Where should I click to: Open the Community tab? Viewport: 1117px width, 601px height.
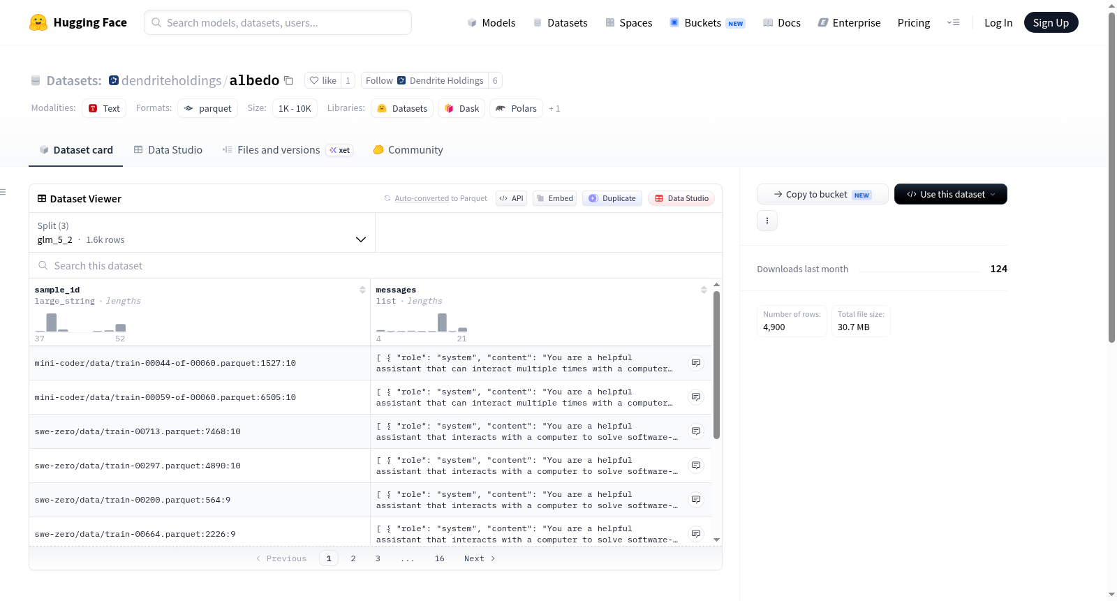click(408, 150)
